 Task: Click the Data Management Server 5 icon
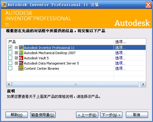(x=21, y=63)
